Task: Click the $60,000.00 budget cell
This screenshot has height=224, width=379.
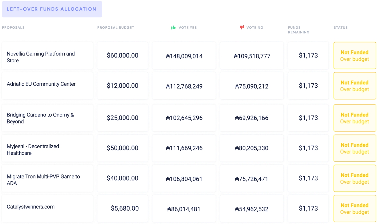Action: pyautogui.click(x=123, y=56)
